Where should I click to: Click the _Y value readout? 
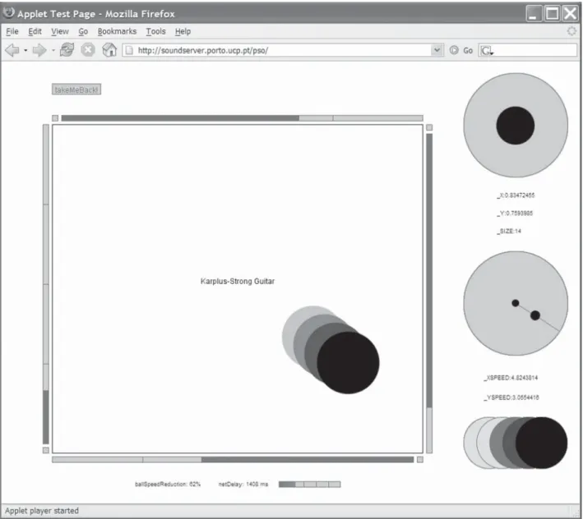point(515,213)
